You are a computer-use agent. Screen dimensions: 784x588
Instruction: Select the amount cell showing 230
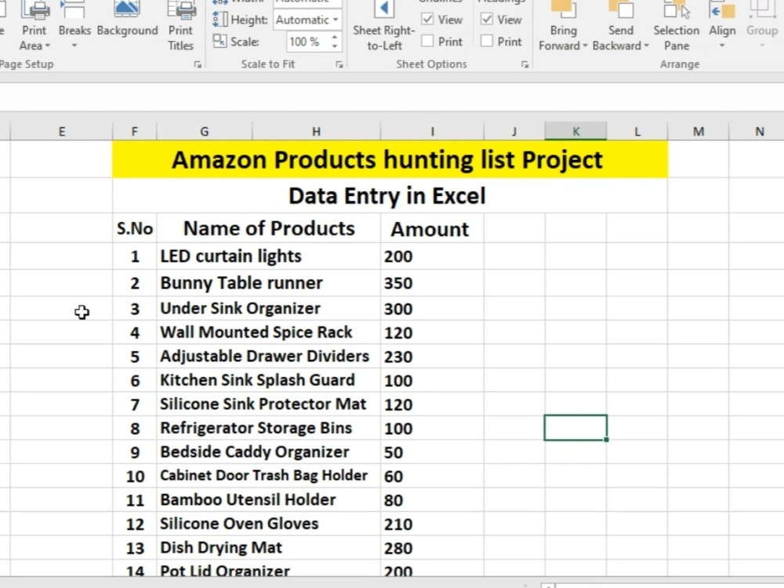point(433,357)
